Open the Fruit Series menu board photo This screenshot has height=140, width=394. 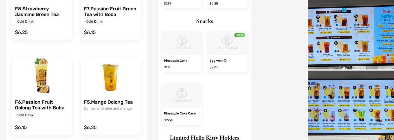[351, 35]
